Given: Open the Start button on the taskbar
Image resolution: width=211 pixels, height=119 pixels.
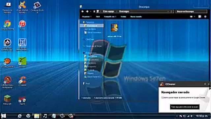Looking at the screenshot, I should point(4,116).
